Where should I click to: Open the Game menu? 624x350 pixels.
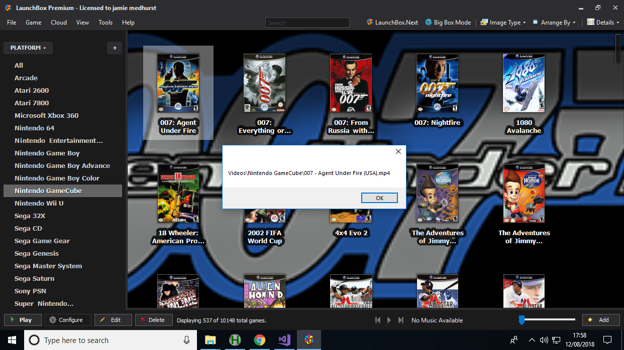click(x=34, y=23)
